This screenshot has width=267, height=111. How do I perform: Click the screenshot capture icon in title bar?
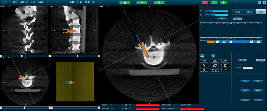[260, 2]
